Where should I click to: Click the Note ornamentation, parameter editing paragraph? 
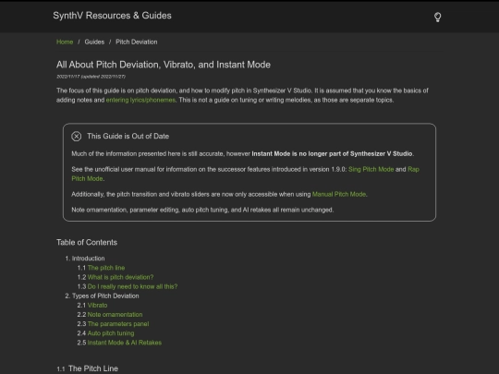click(x=202, y=210)
